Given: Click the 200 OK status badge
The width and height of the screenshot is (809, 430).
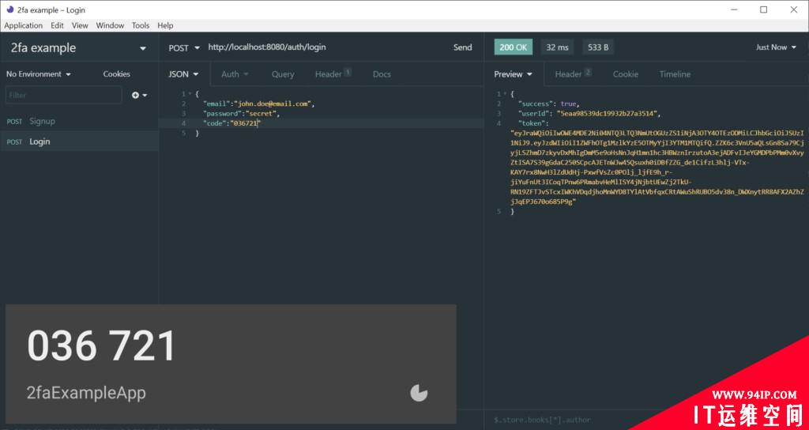Looking at the screenshot, I should 513,47.
